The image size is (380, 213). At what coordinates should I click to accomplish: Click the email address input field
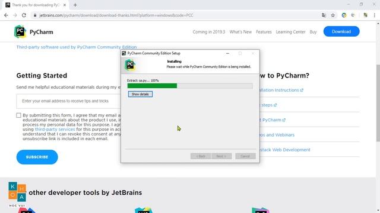[69, 101]
